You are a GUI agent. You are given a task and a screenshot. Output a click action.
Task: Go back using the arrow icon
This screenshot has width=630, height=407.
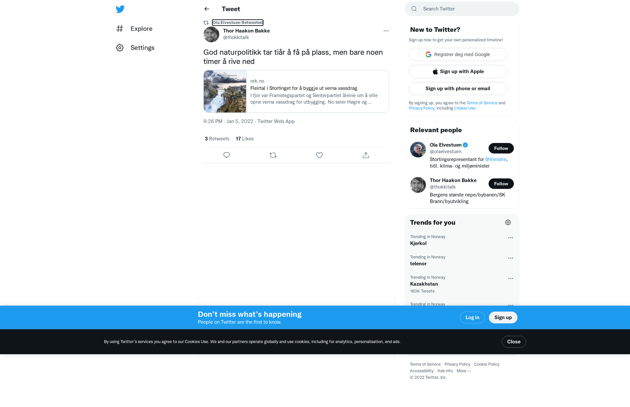coord(207,9)
